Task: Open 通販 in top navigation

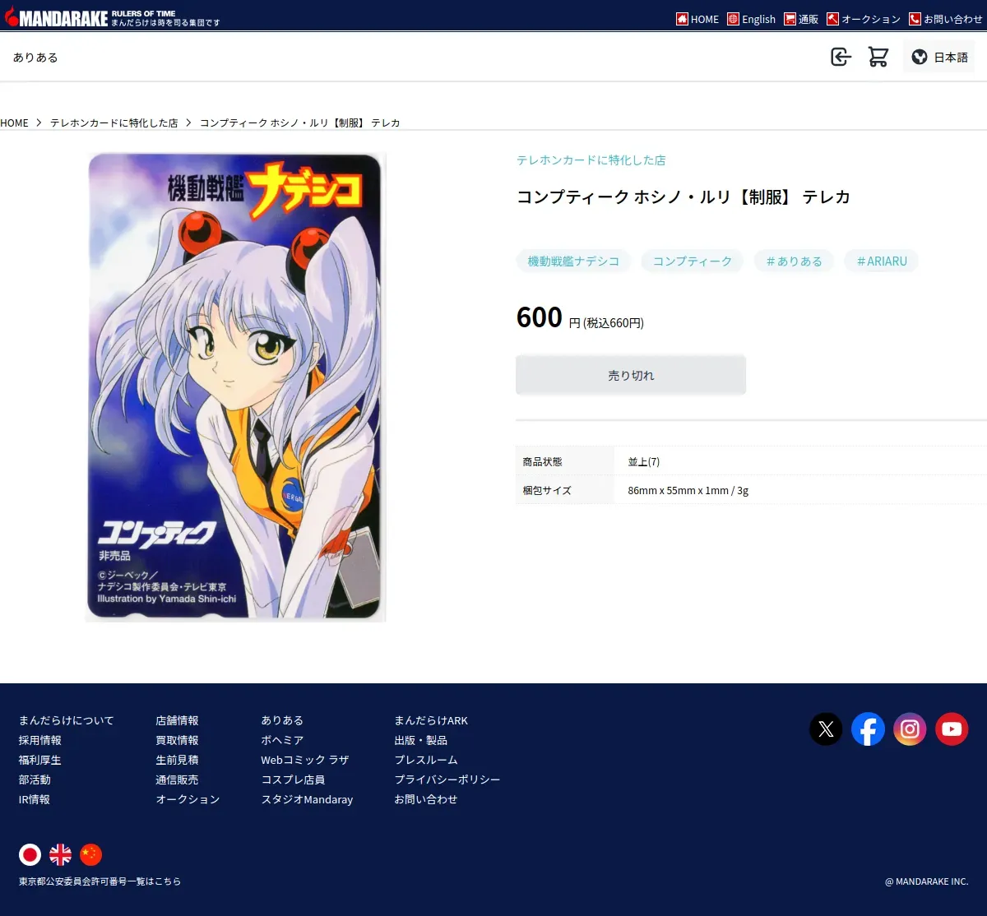Action: tap(801, 19)
